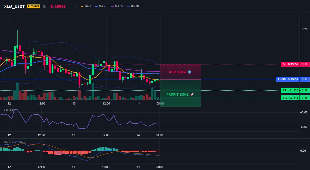The image size is (310, 170).
Task: Click the 40.00 RSI axis value
Action: 304,127
